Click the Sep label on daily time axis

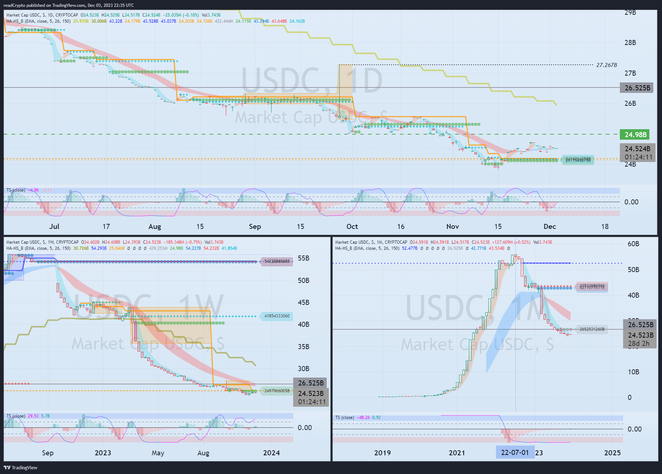click(255, 226)
